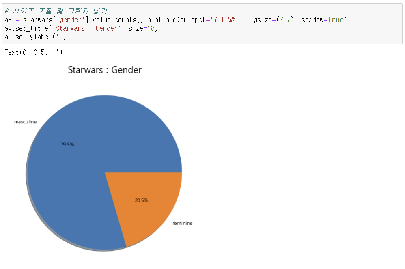Viewport: 405px width, 269px height.
Task: Click the Korean comment line in the cell
Action: pos(56,11)
